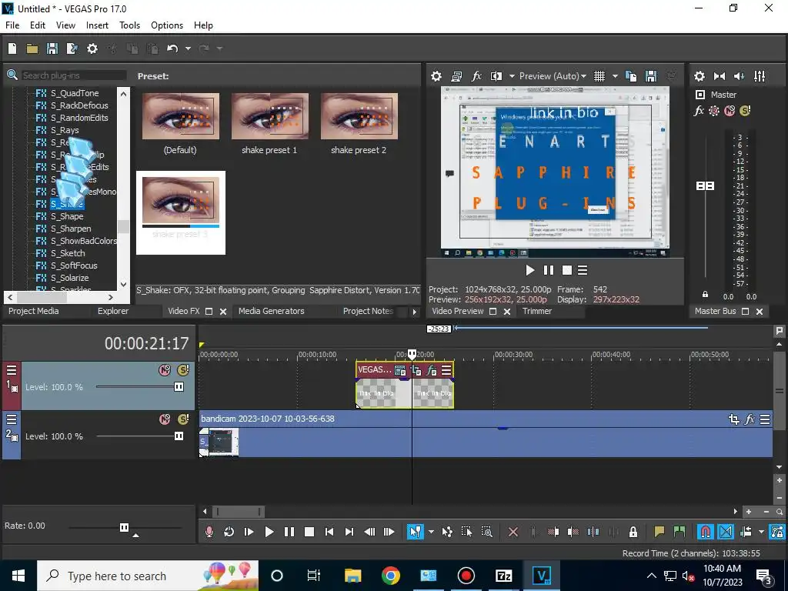Viewport: 788px width, 591px height.
Task: Undo the last action
Action: pyautogui.click(x=172, y=48)
